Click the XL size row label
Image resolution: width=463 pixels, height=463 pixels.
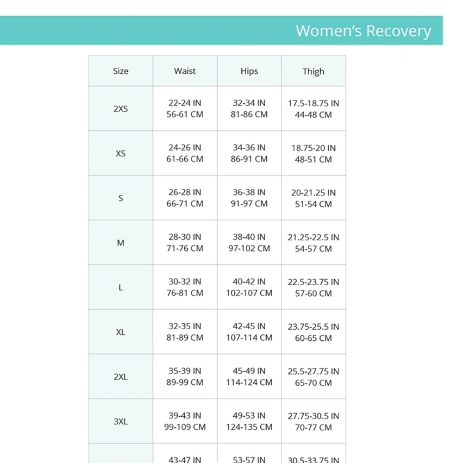pyautogui.click(x=121, y=332)
